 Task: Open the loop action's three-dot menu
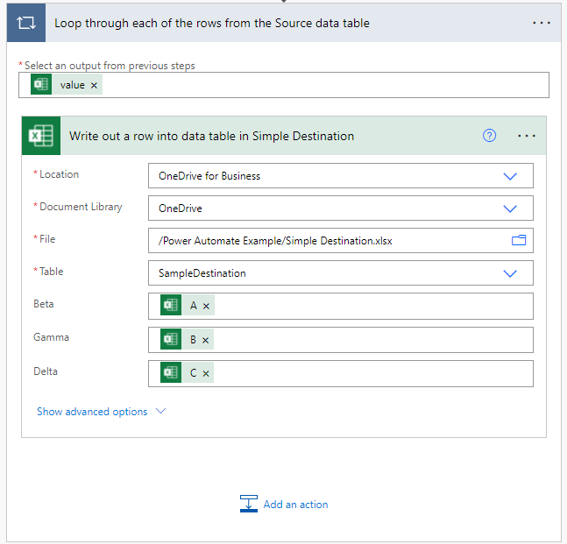point(542,23)
